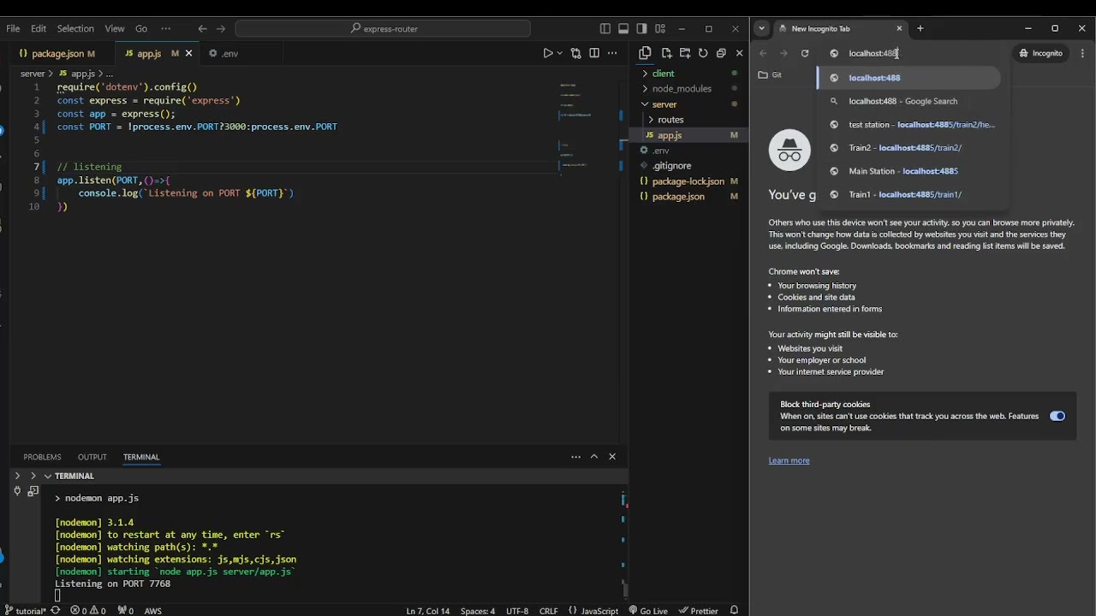Switch to the package.json editor tab

click(57, 53)
